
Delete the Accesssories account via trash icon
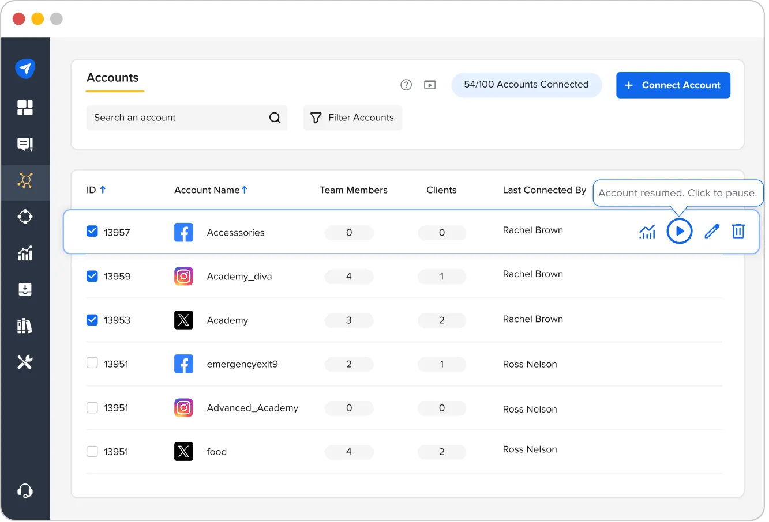[738, 231]
